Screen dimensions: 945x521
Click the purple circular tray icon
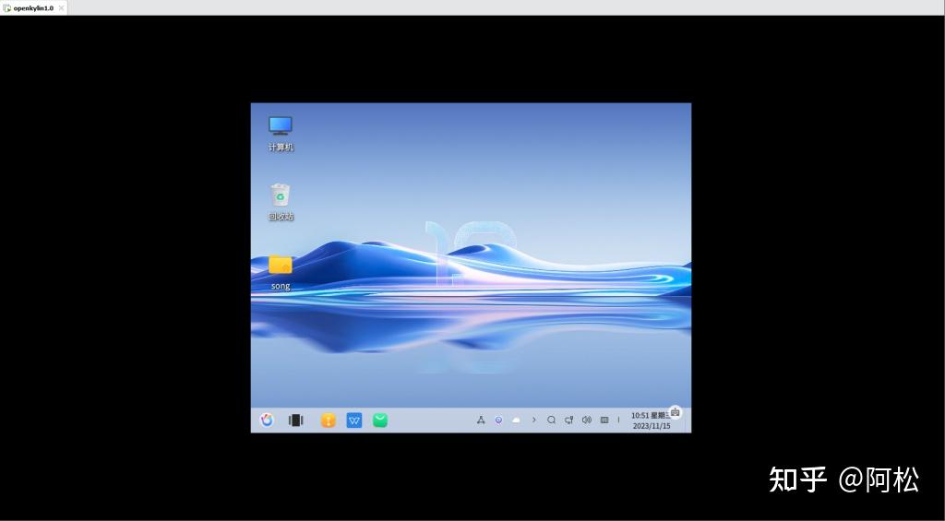pos(498,420)
